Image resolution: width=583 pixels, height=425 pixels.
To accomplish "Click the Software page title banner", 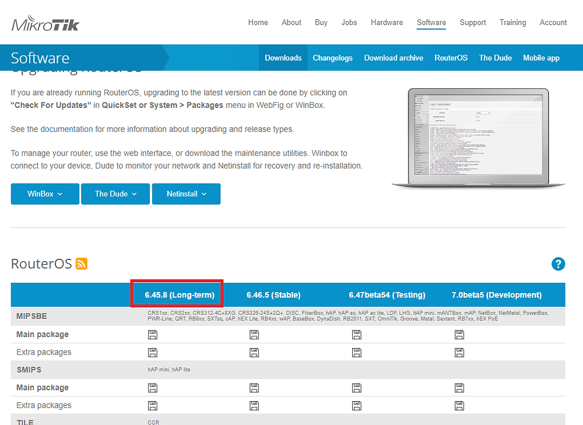I will coord(40,58).
